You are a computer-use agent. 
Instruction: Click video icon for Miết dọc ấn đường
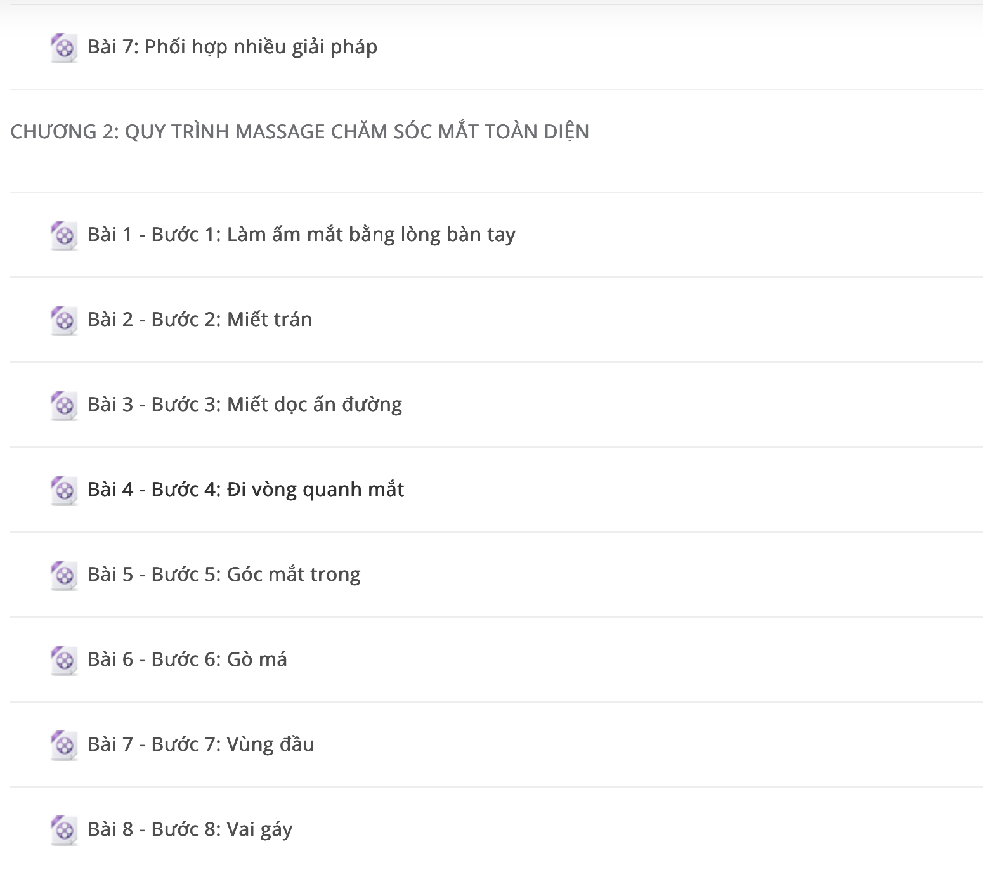point(64,405)
